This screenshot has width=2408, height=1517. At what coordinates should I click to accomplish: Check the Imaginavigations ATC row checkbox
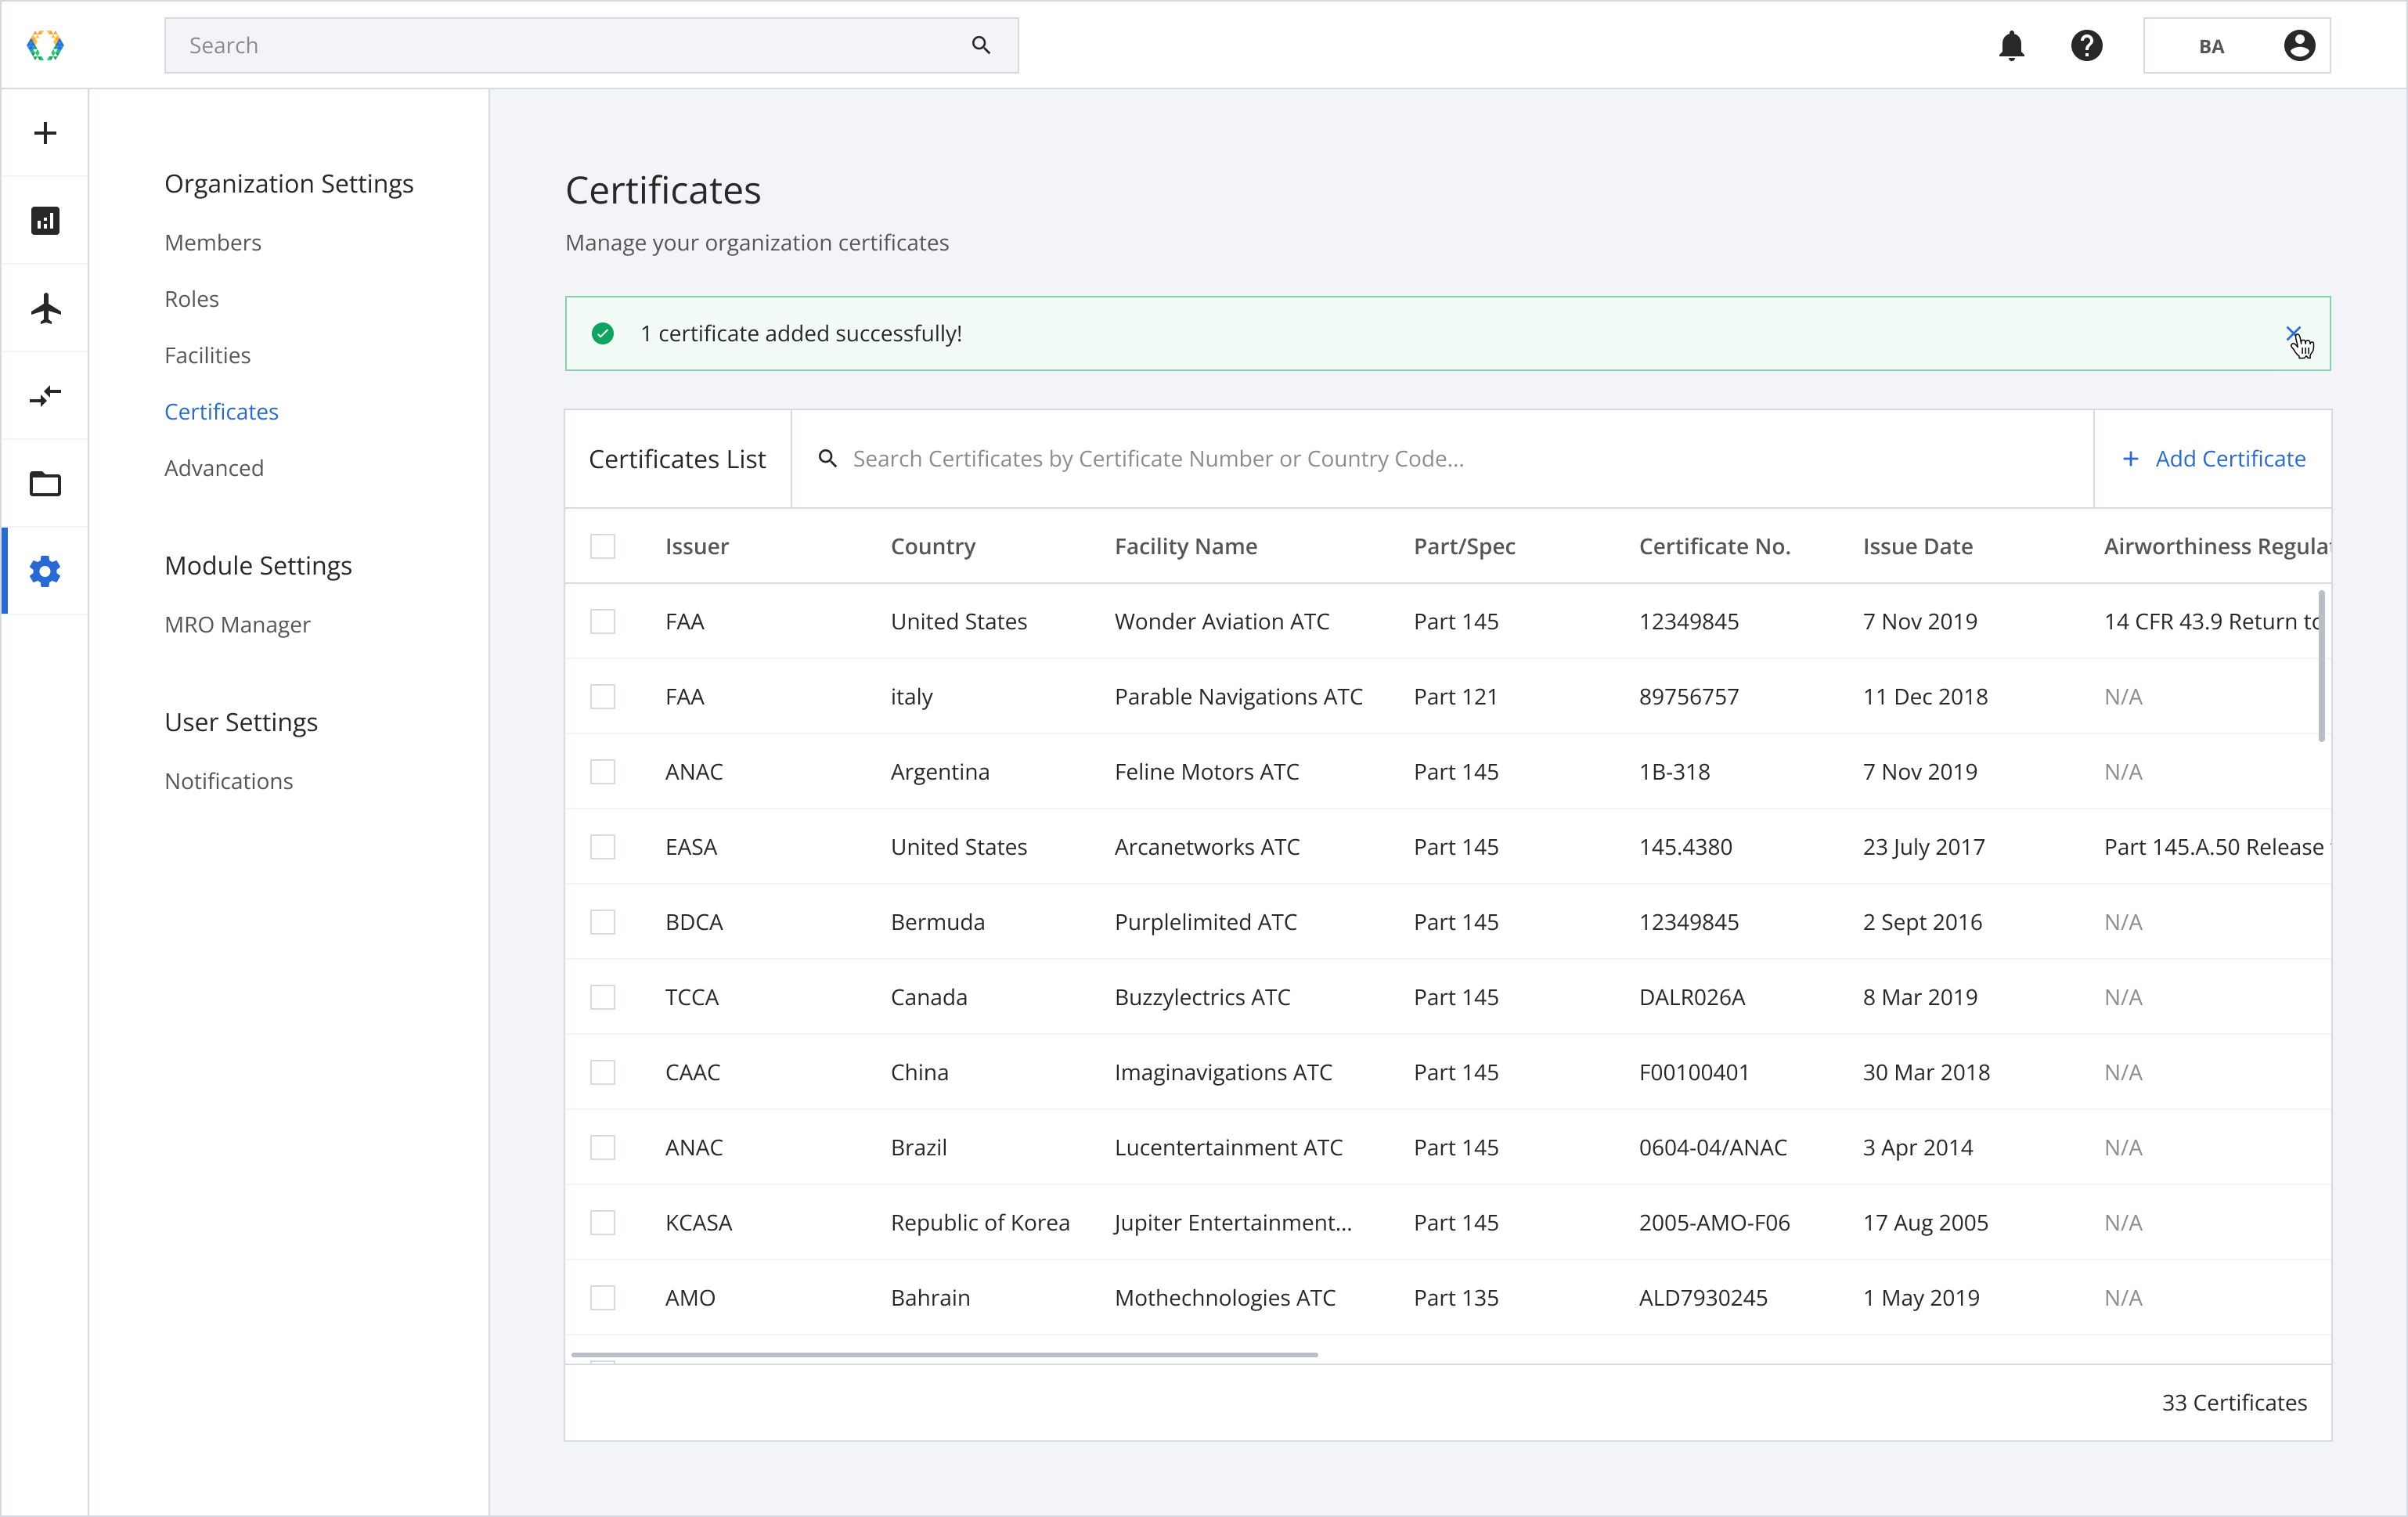[602, 1072]
